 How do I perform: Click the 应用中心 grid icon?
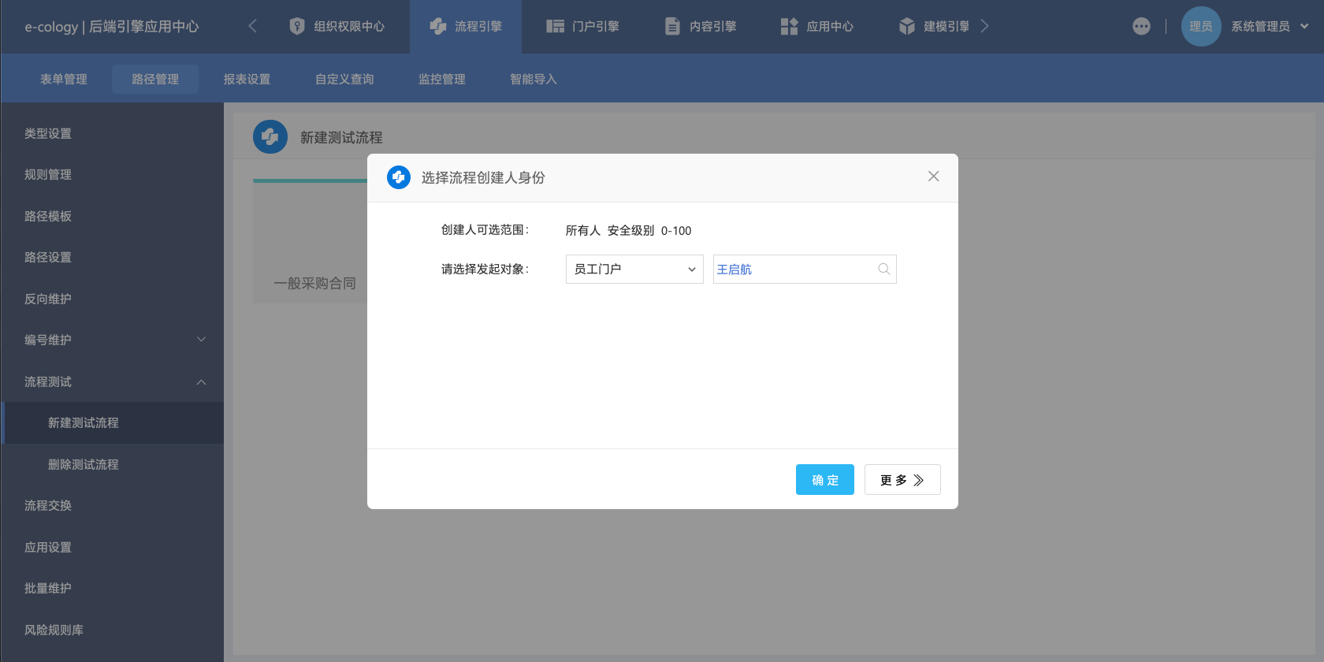(x=789, y=26)
